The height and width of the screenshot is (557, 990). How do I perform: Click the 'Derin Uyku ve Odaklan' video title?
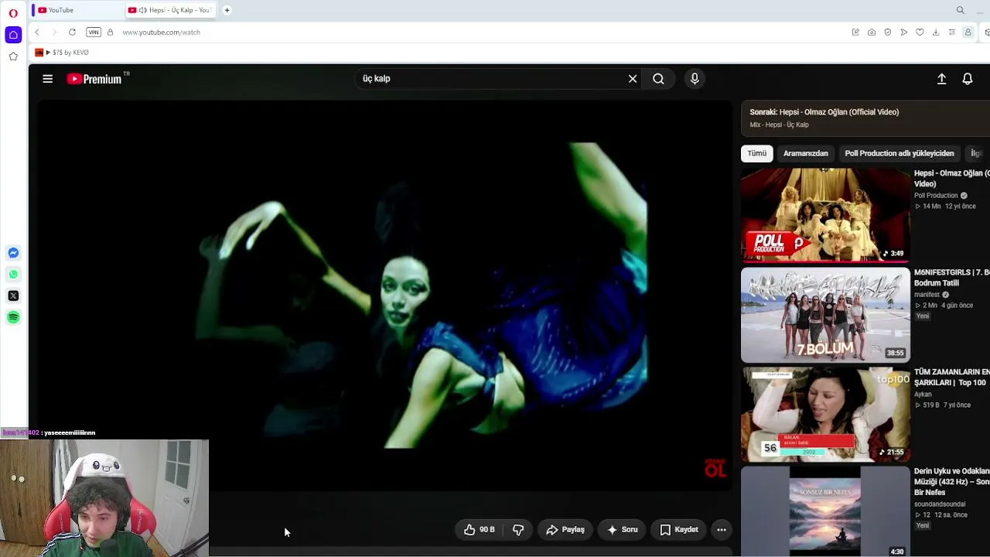(952, 482)
